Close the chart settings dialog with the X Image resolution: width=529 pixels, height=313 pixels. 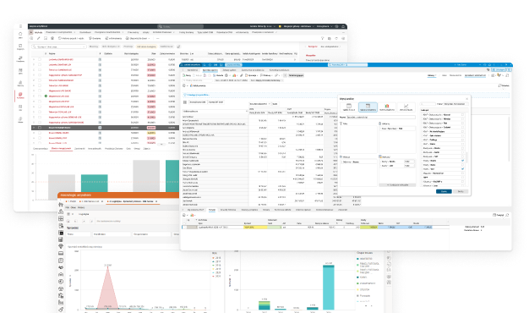[x=467, y=99]
